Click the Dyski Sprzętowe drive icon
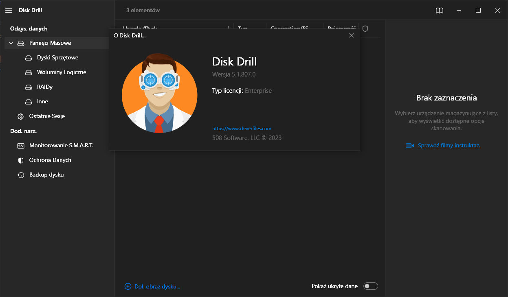The width and height of the screenshot is (508, 297). (29, 58)
